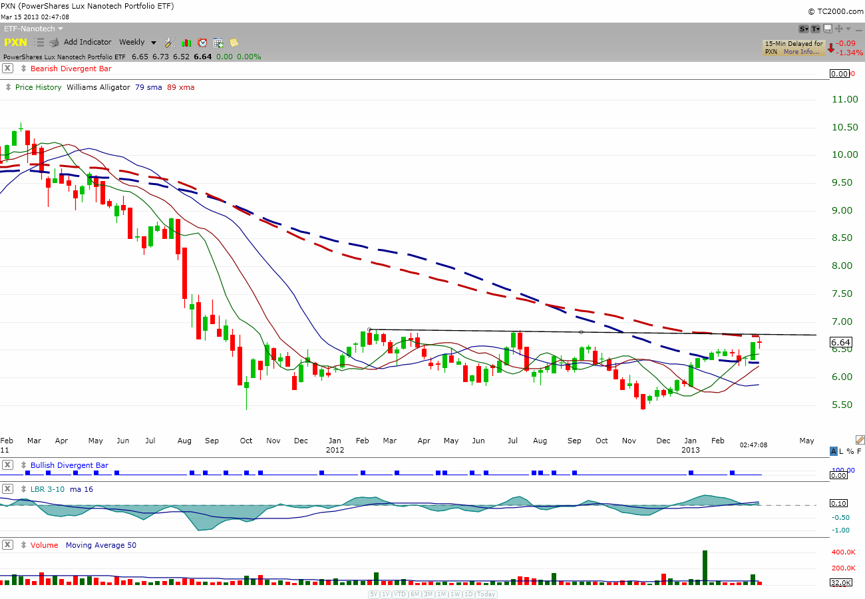Click the red down arrow price change icon

pyautogui.click(x=831, y=48)
